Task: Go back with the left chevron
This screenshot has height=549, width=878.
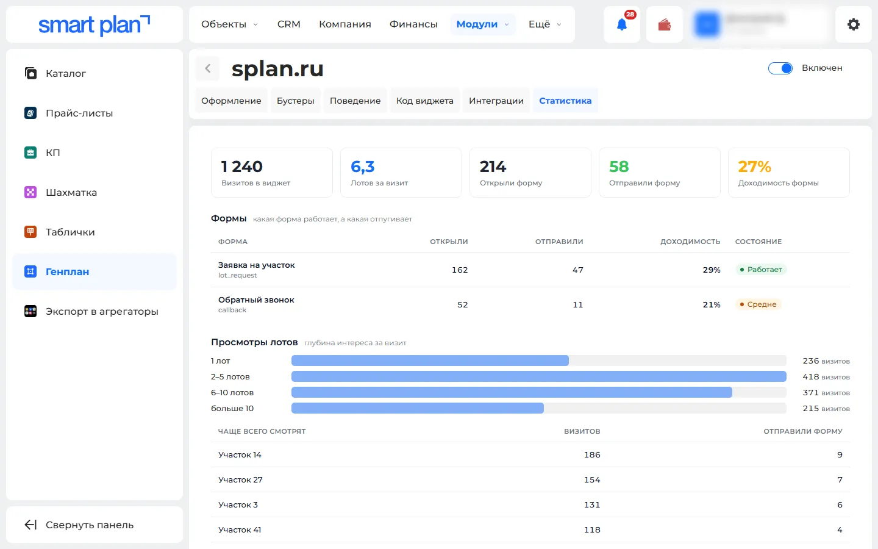Action: [207, 68]
